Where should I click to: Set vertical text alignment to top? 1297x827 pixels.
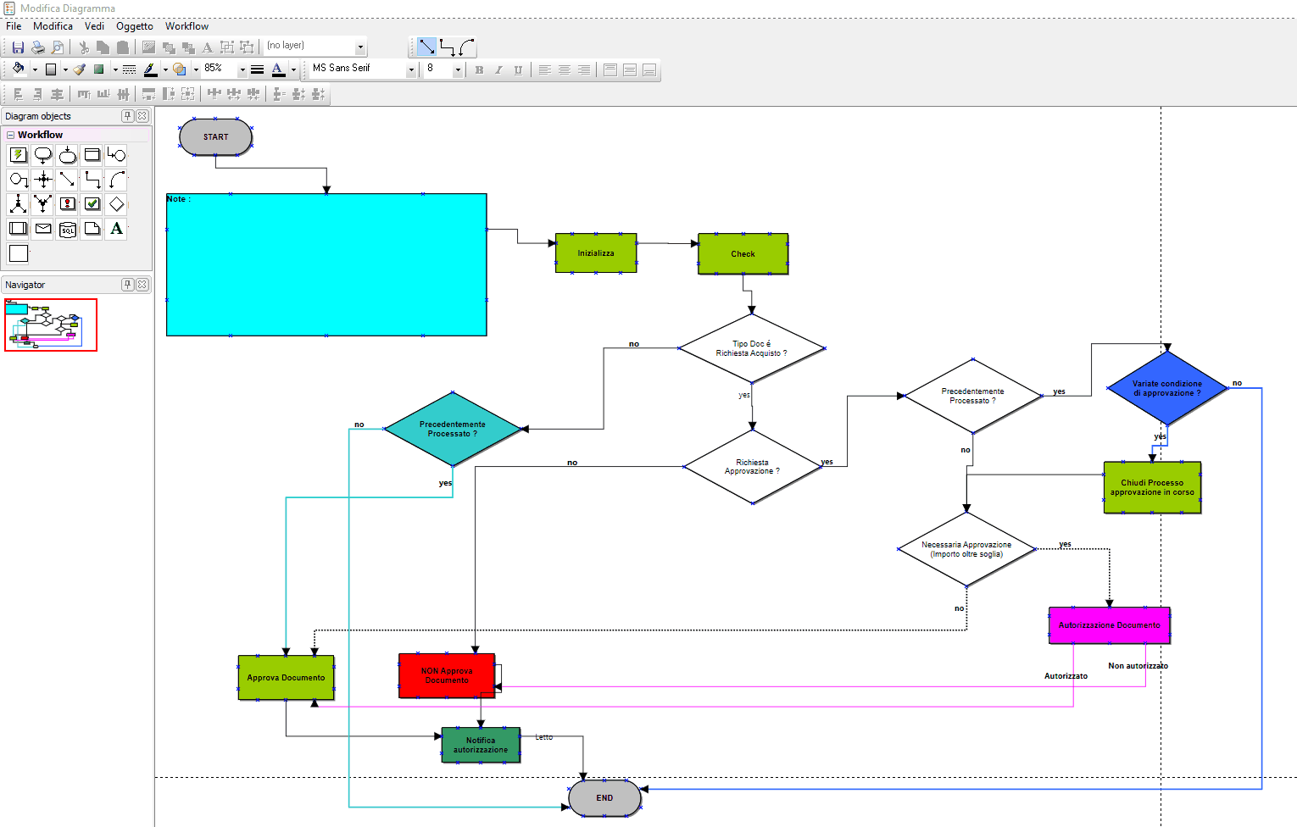pos(610,70)
